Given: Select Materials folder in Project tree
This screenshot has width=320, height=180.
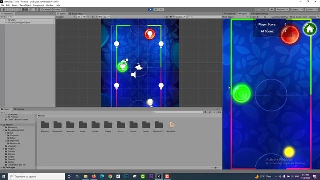Looking at the screenshot, I should (x=12, y=146).
